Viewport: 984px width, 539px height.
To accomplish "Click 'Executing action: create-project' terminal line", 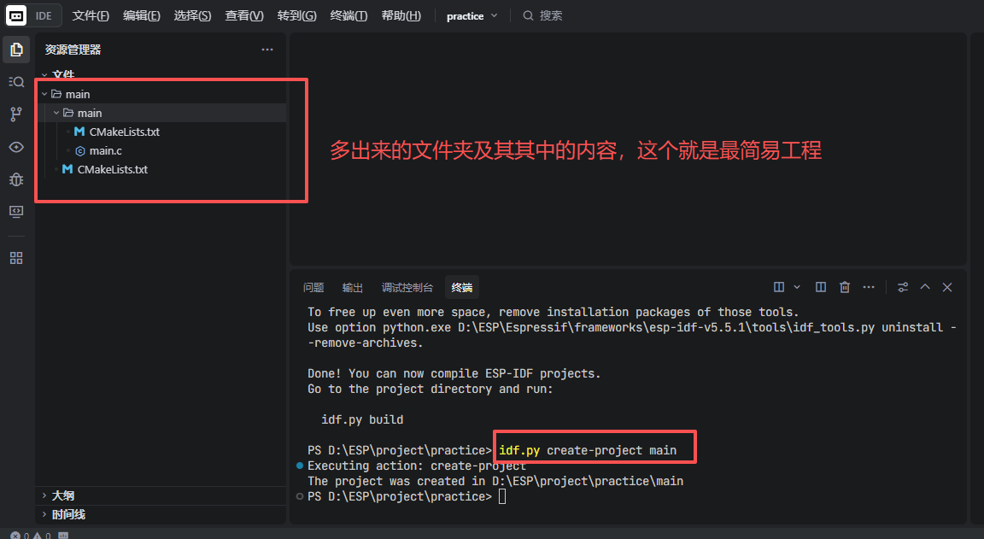I will coord(417,466).
